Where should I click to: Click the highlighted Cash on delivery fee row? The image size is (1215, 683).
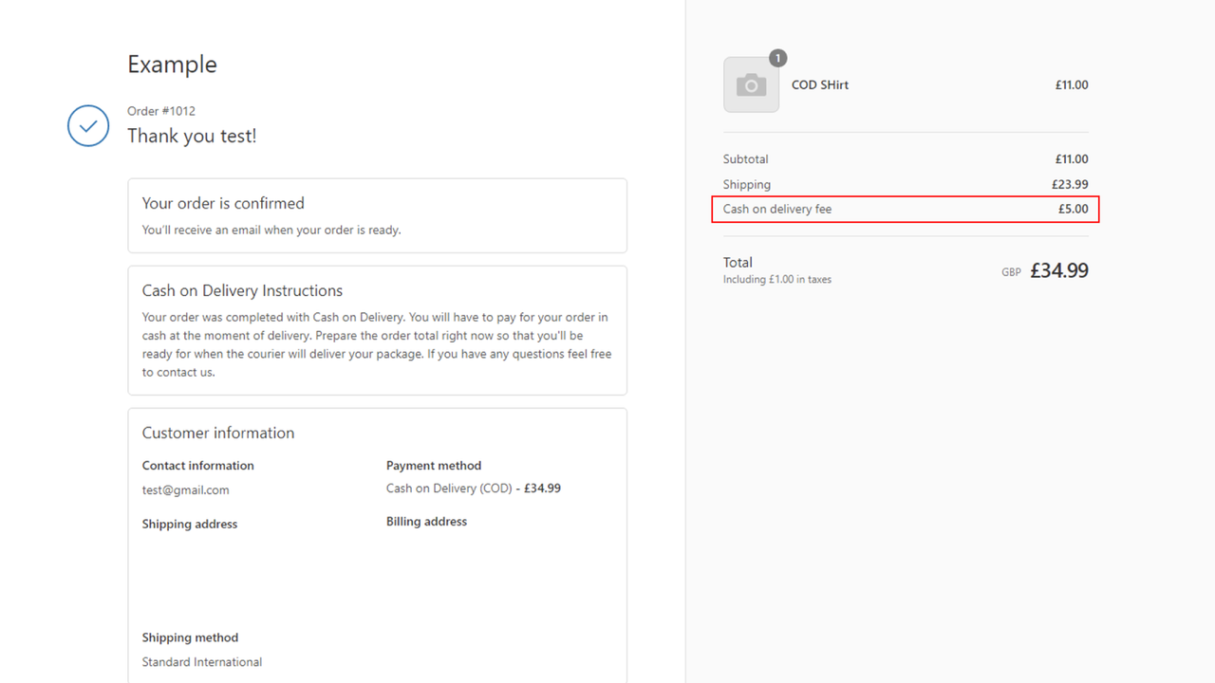click(905, 209)
